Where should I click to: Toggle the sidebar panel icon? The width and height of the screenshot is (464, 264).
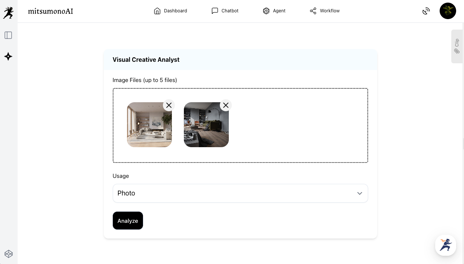point(8,35)
